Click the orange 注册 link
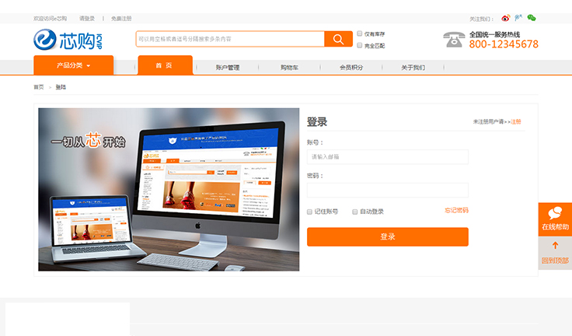Viewport: 572px width, 336px height. [516, 121]
